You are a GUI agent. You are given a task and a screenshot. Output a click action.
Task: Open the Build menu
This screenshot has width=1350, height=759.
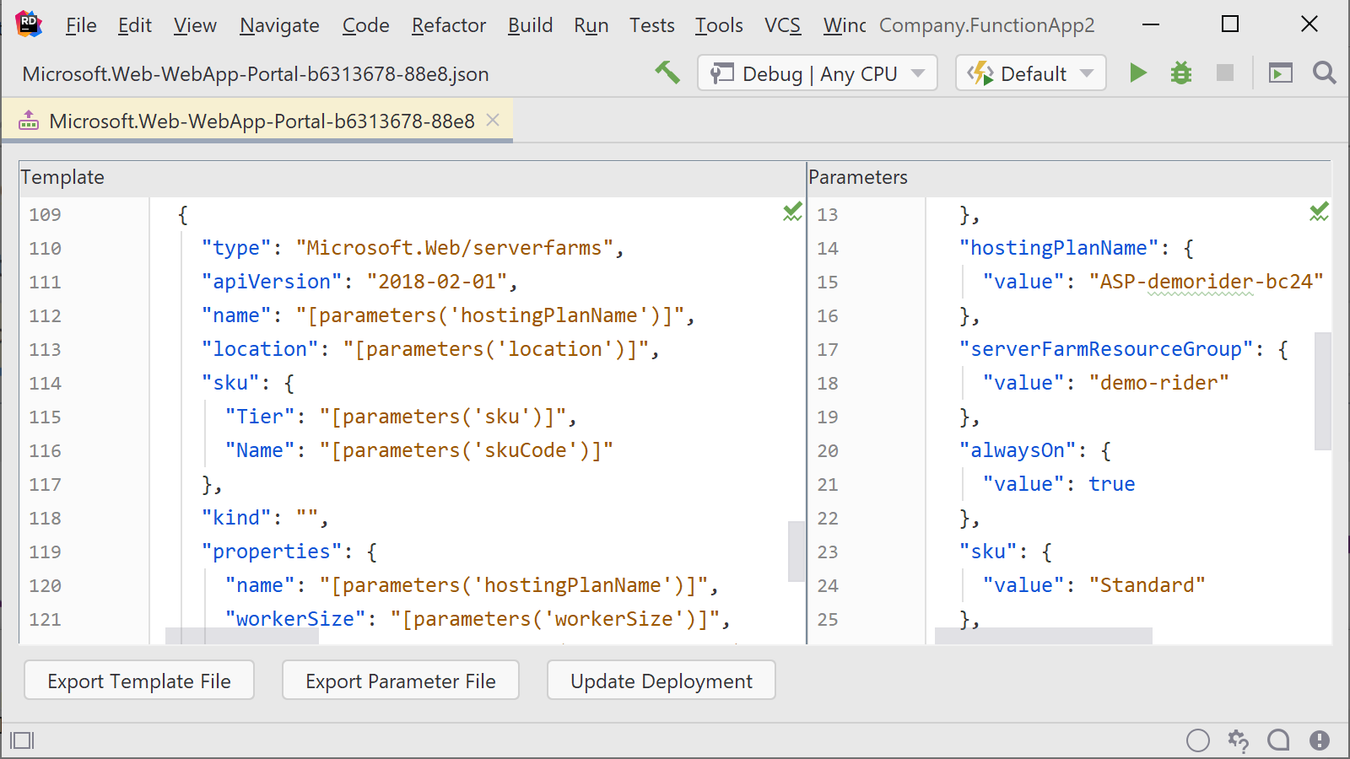530,25
